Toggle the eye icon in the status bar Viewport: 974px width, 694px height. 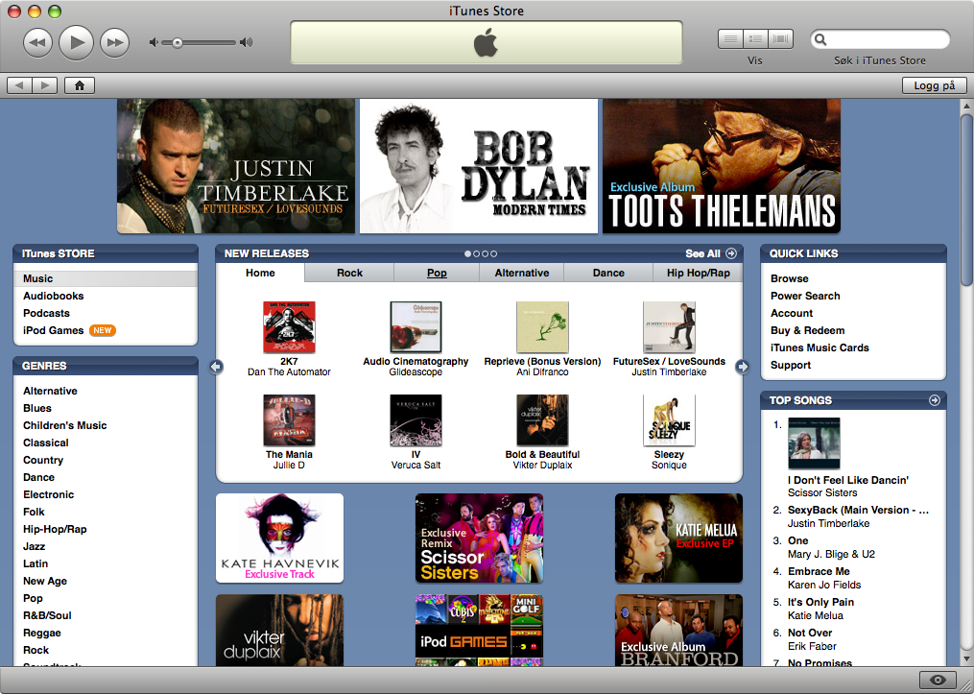coord(938,681)
